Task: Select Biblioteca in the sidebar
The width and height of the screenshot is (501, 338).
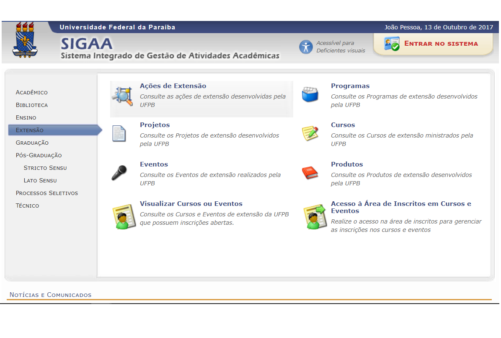Action: pyautogui.click(x=31, y=105)
